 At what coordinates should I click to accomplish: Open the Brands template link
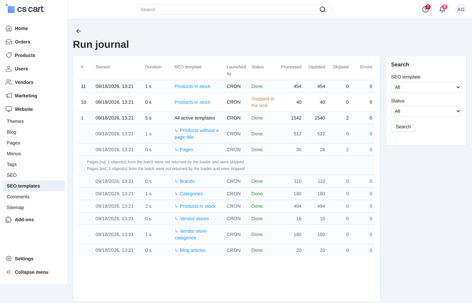point(187,181)
